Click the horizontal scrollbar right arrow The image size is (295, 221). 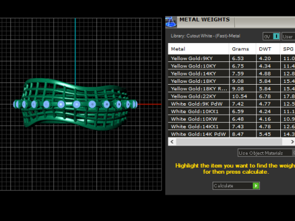pyautogui.click(x=292, y=142)
